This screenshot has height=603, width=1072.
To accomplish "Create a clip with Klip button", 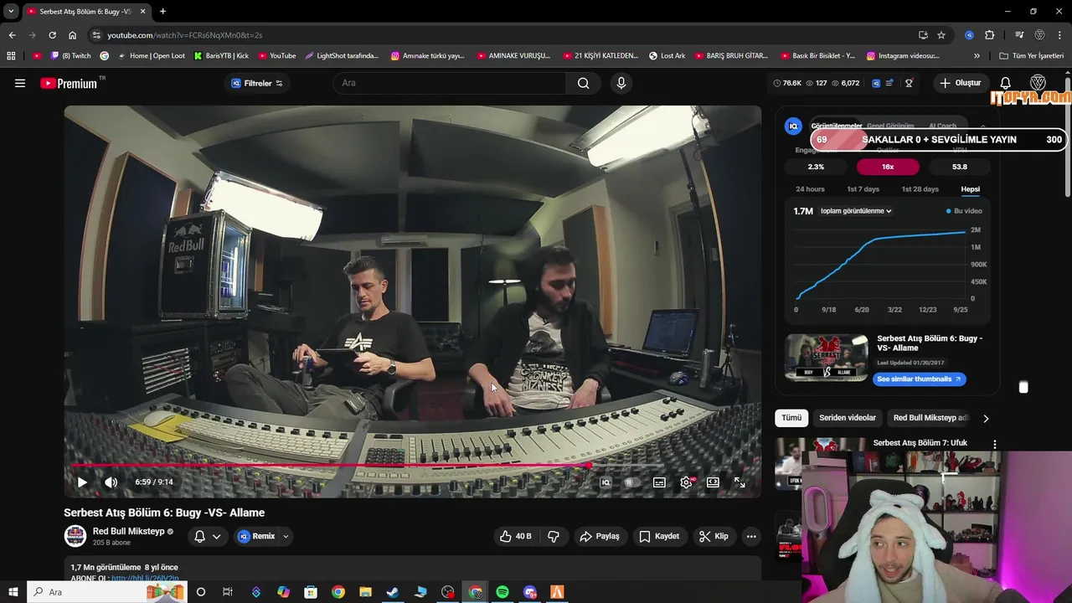I will click(x=714, y=536).
